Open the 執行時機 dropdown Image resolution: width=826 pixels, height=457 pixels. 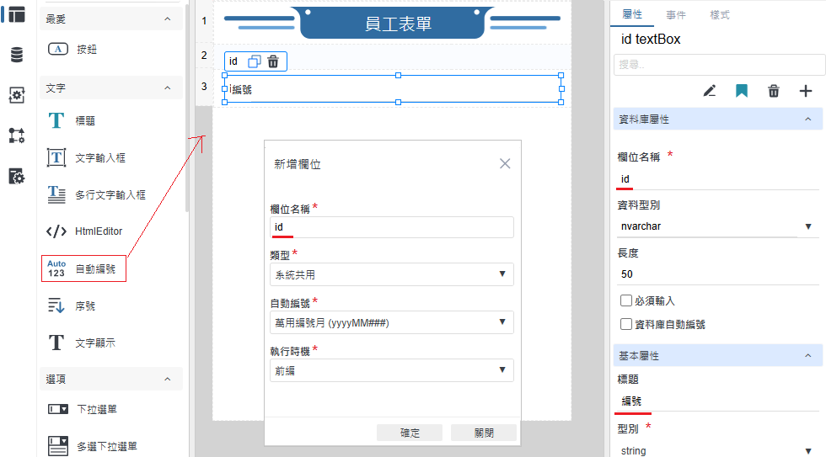coord(391,370)
